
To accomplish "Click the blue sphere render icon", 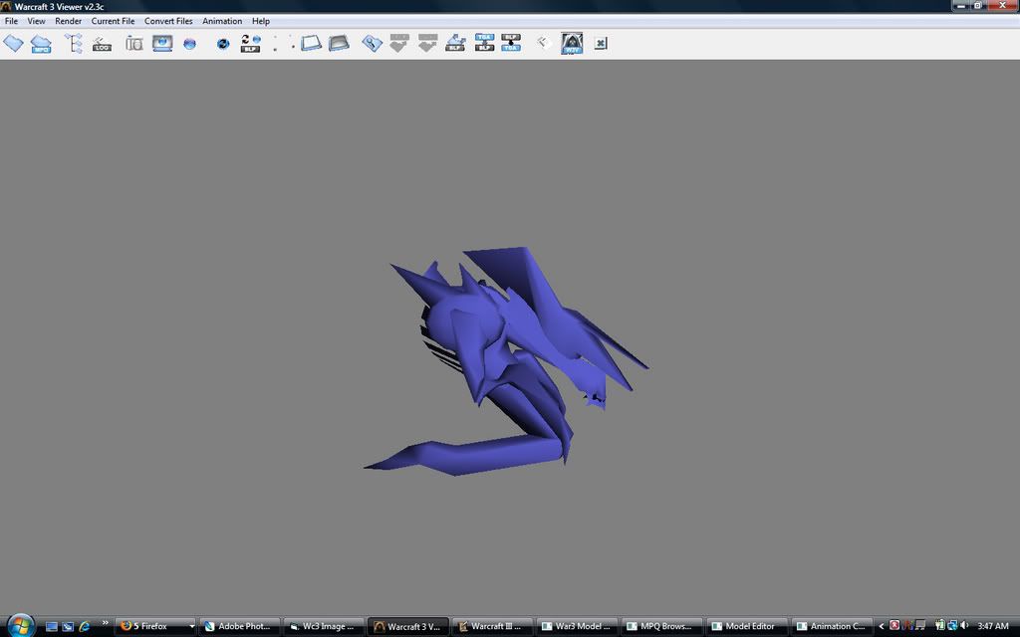I will pyautogui.click(x=189, y=44).
